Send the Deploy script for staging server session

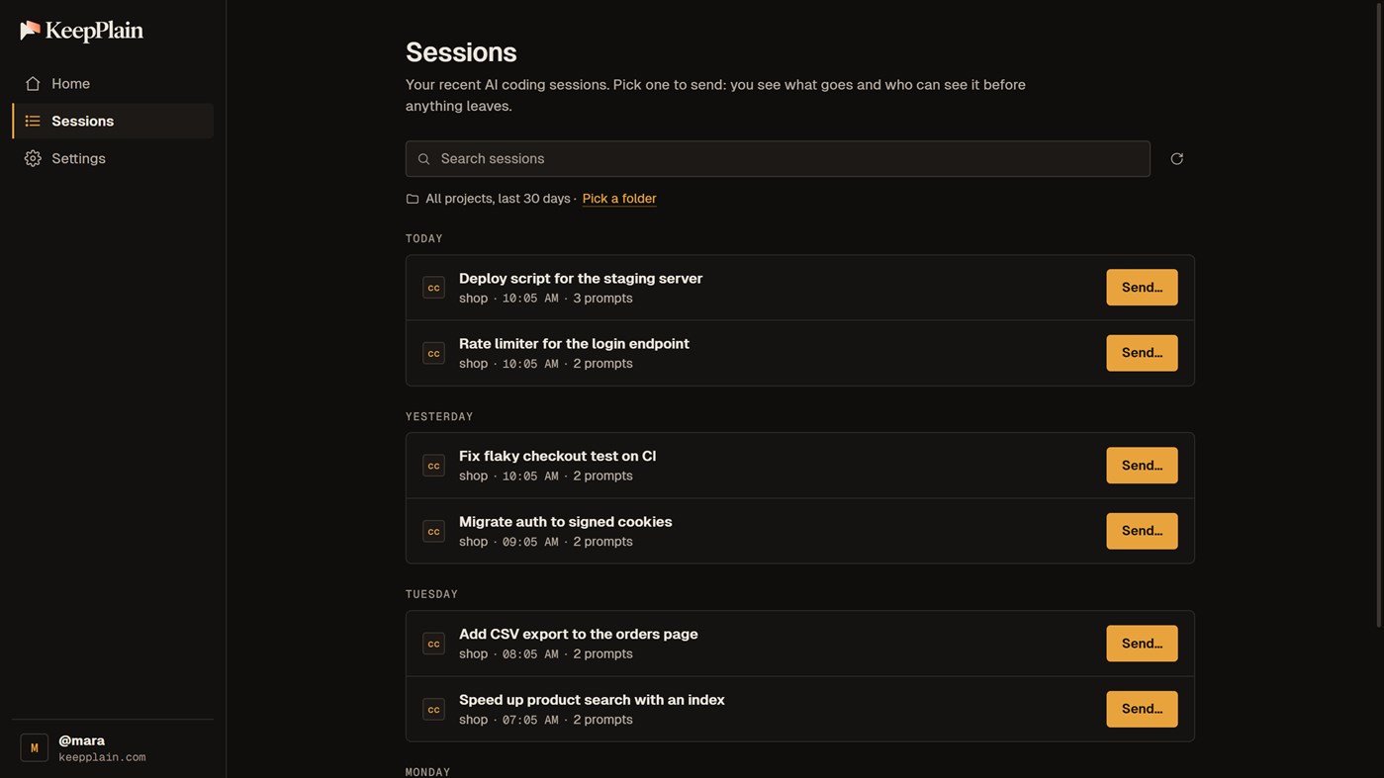click(1142, 288)
